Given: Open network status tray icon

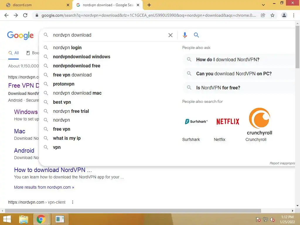Looking at the screenshot, I should point(265,219).
